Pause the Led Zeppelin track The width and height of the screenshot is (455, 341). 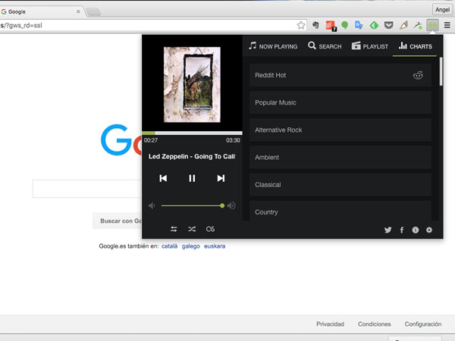[x=192, y=178]
